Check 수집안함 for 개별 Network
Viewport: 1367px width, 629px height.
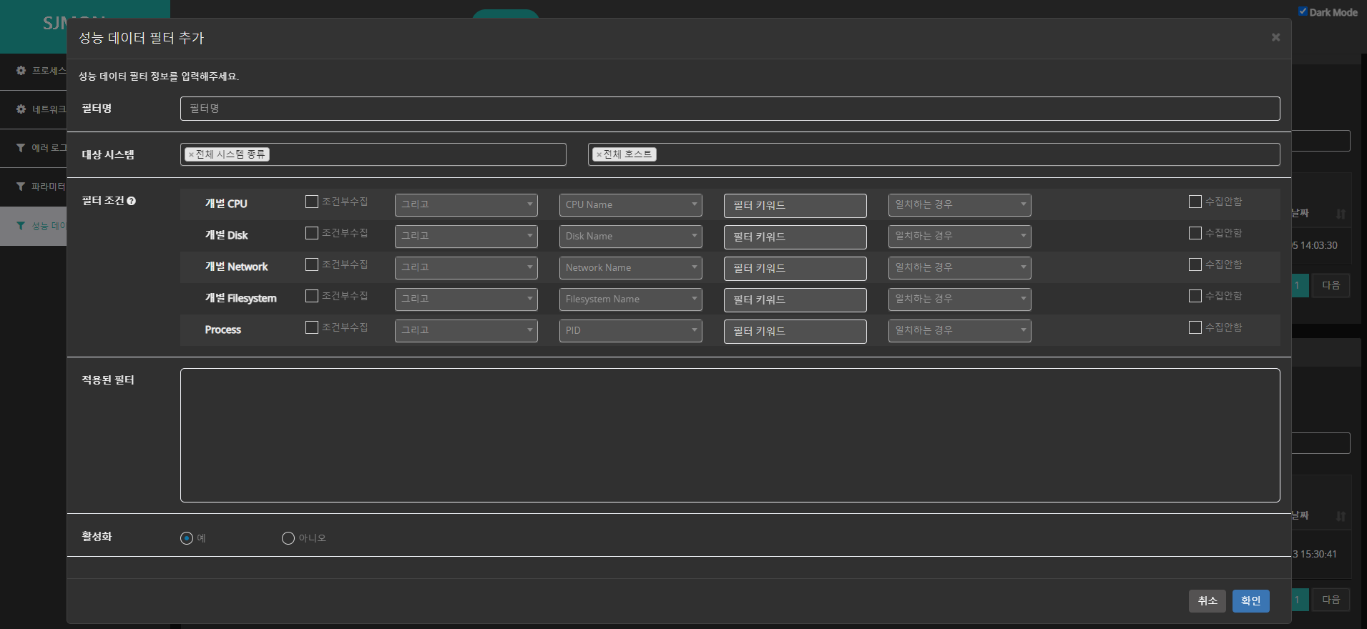[1195, 264]
